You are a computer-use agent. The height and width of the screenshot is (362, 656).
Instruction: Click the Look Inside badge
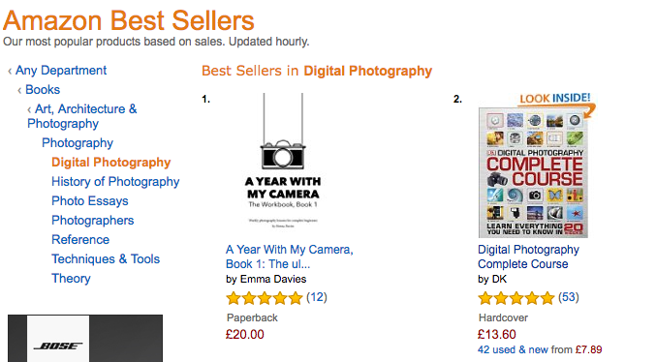coord(555,99)
